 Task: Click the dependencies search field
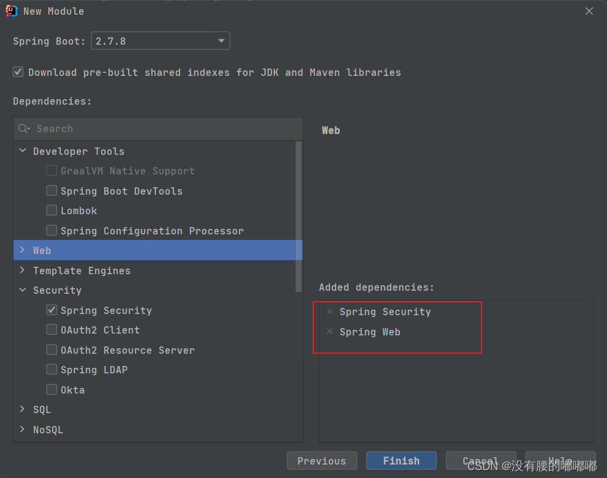165,129
